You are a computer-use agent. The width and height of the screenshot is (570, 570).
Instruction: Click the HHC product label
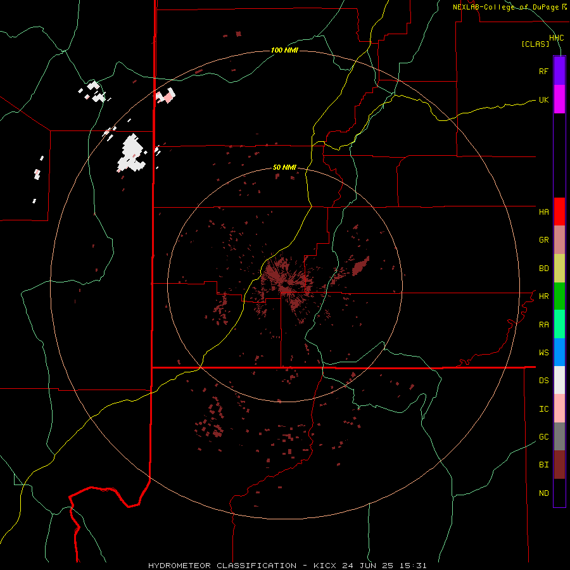pyautogui.click(x=556, y=38)
